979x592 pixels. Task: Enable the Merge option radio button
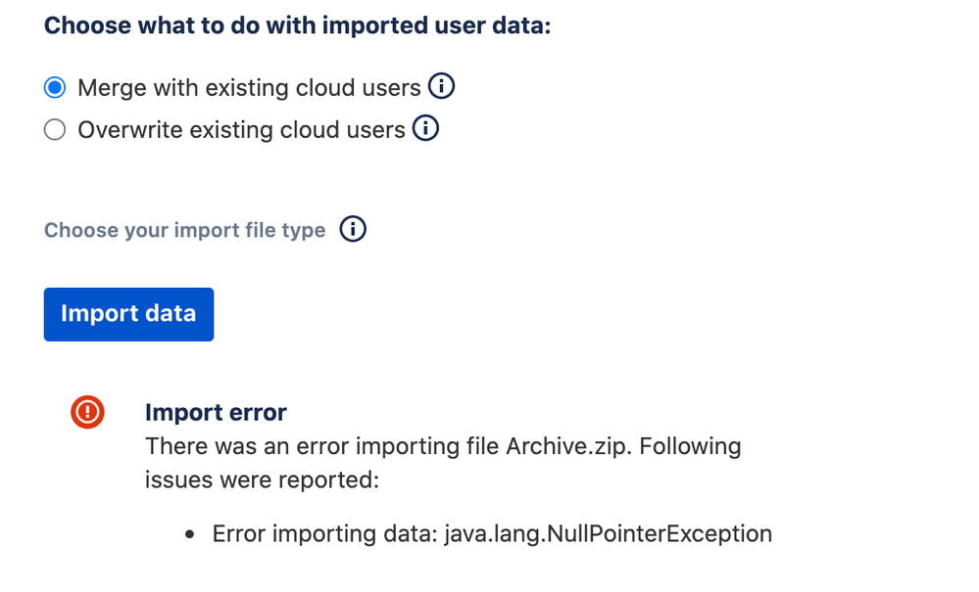[x=55, y=86]
